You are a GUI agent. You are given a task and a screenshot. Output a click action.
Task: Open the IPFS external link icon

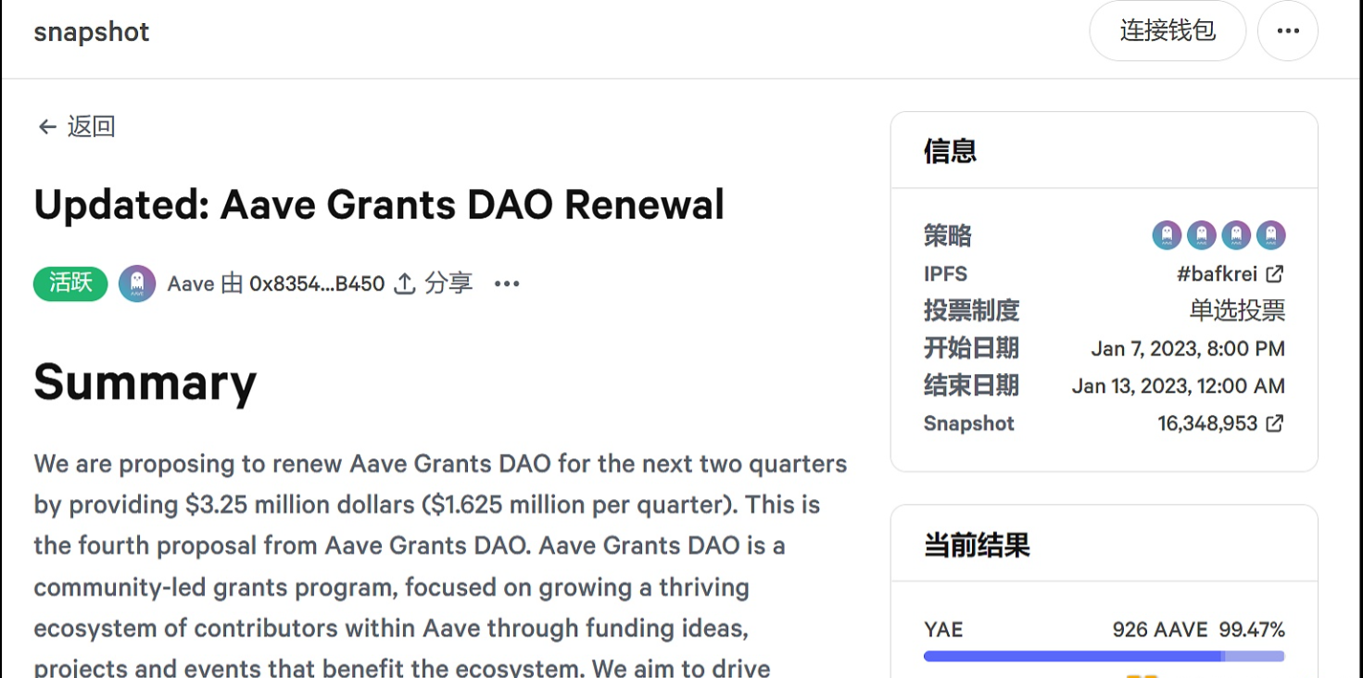1275,273
